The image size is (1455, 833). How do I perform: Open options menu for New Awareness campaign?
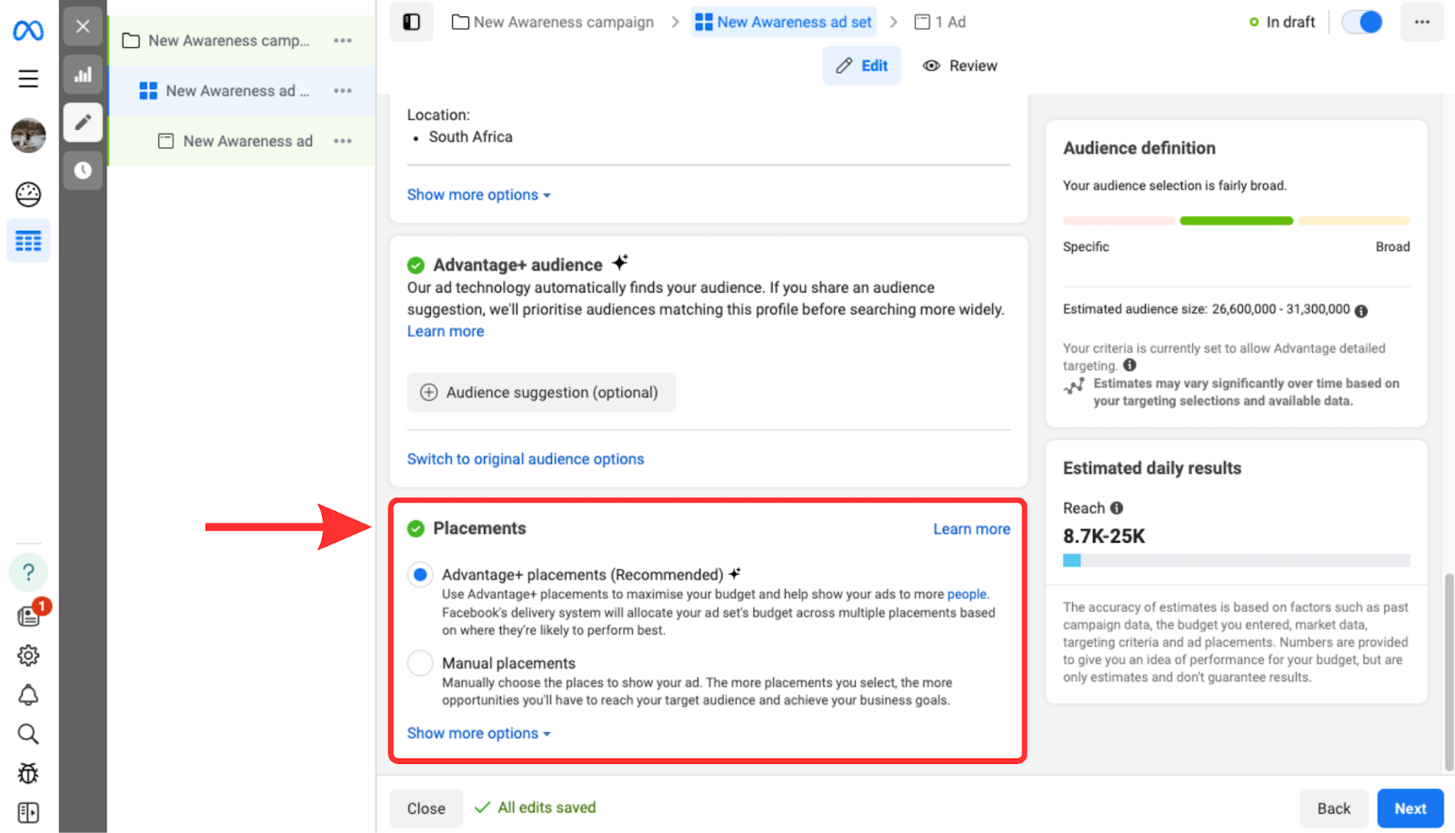(343, 41)
